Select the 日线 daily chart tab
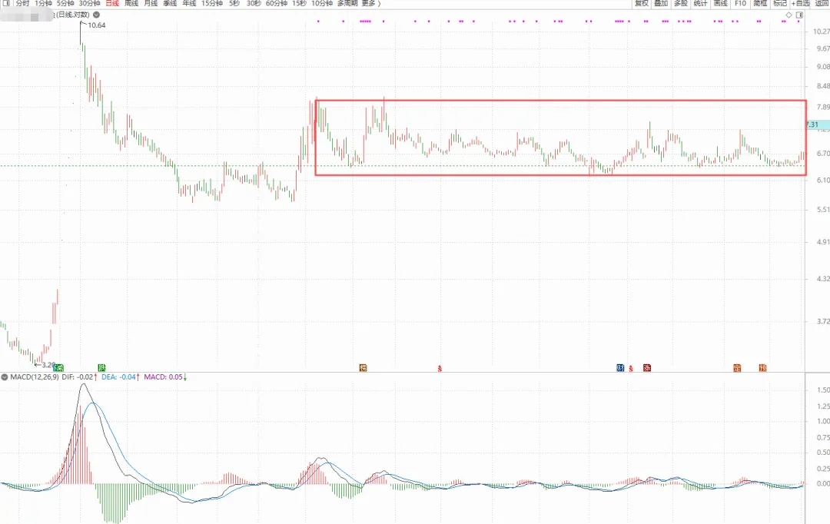 point(112,3)
